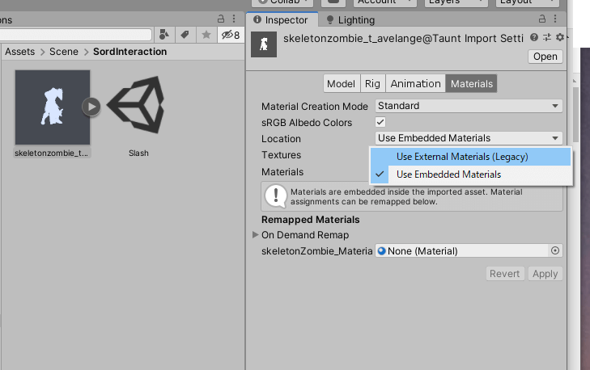Click the Project search input field

click(75, 35)
